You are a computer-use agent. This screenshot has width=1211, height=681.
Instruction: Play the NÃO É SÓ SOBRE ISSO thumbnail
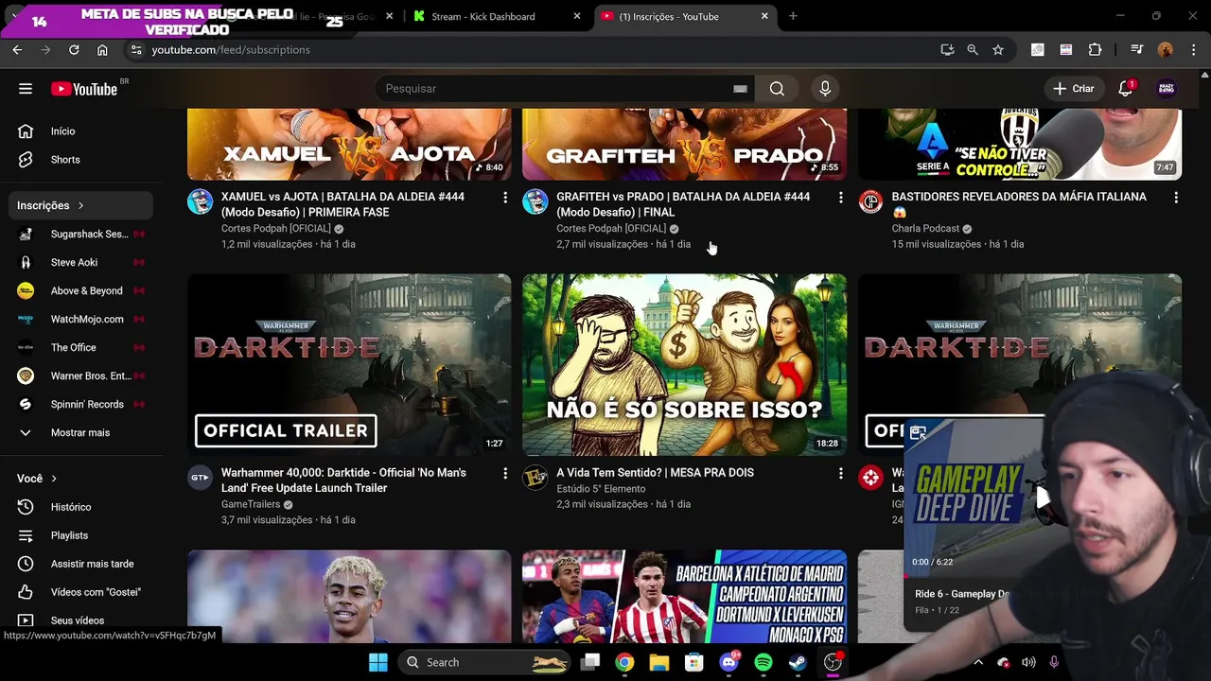[x=684, y=365]
